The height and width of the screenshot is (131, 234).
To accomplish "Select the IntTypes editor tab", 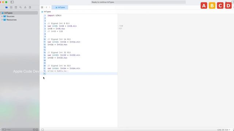I will (60, 7).
